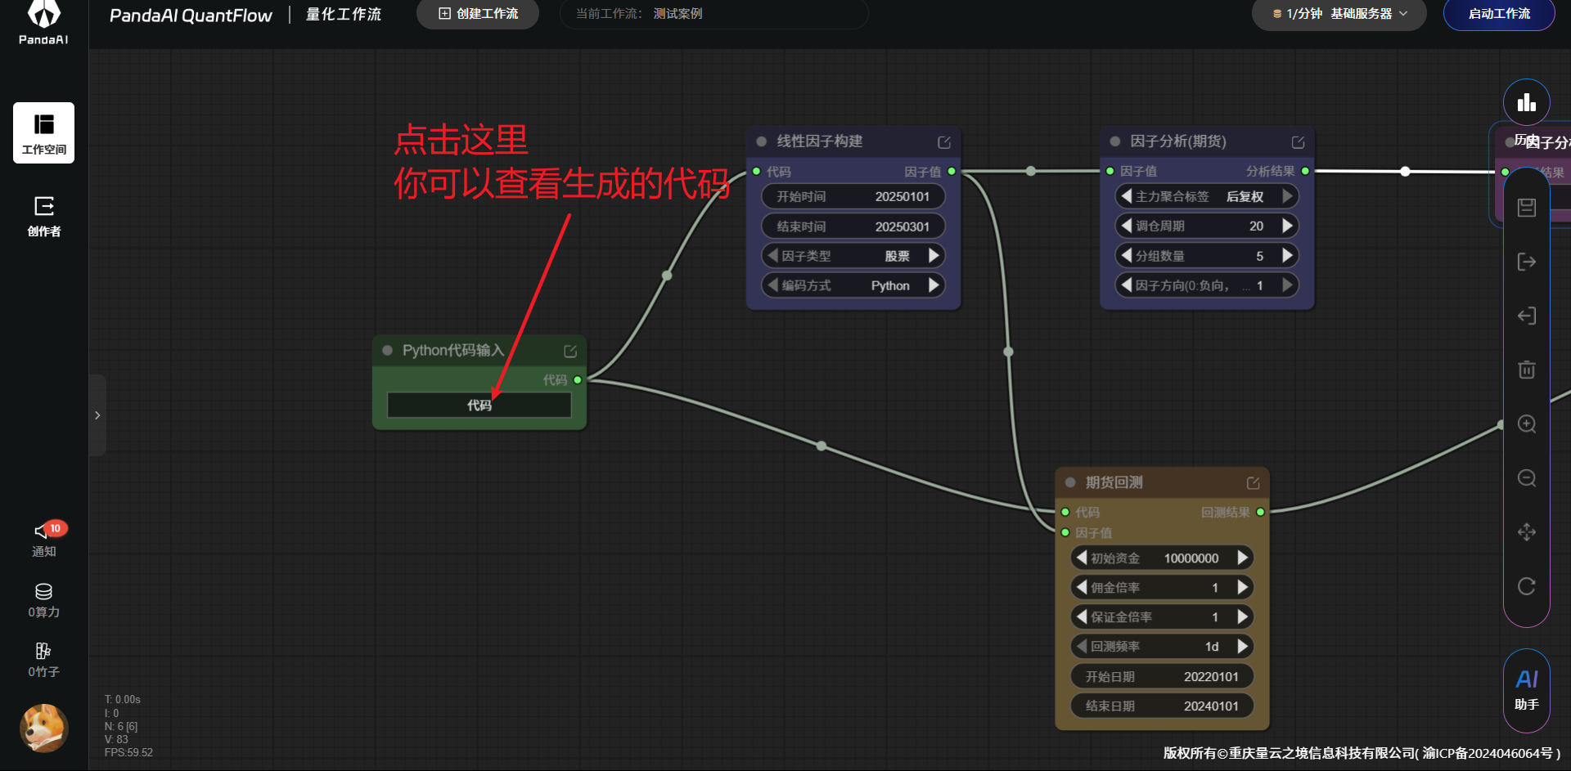The image size is (1571, 771).
Task: Decrease 调仓周期 value with left arrow
Action: [x=1127, y=225]
